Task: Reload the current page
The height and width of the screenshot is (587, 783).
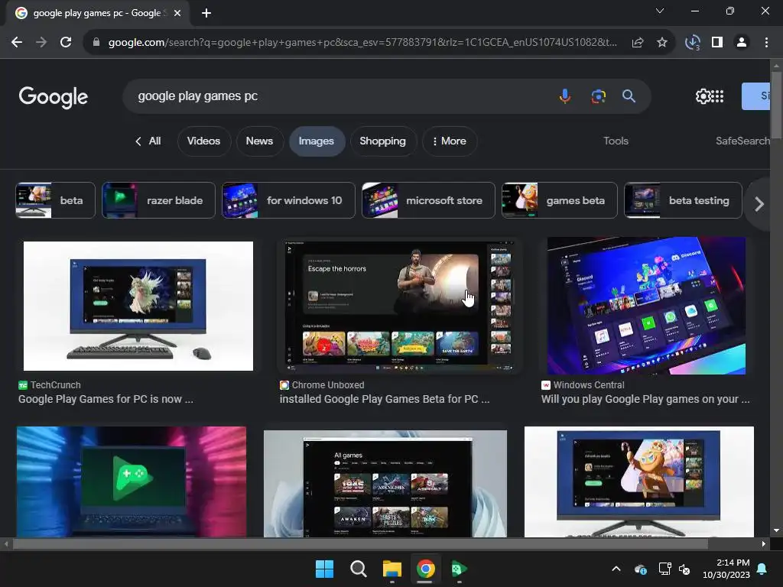Action: (66, 43)
